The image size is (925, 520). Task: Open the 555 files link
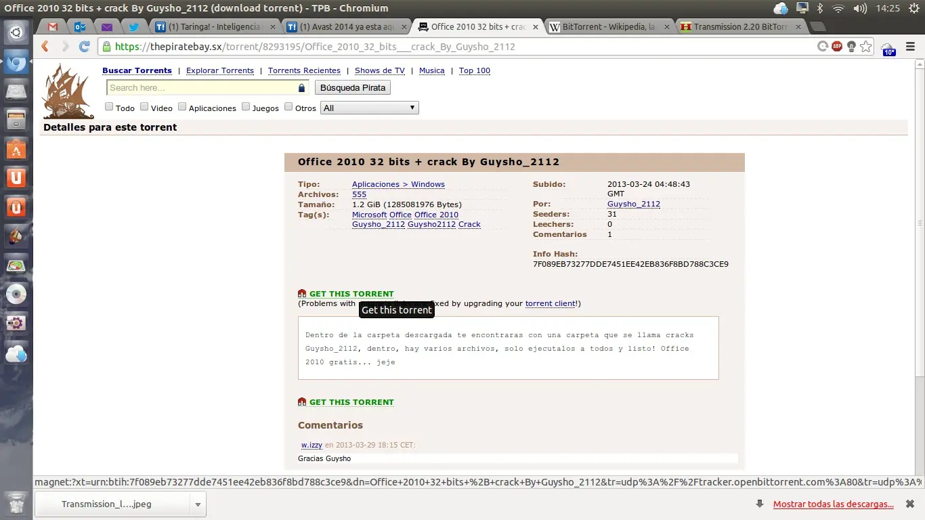tap(359, 194)
